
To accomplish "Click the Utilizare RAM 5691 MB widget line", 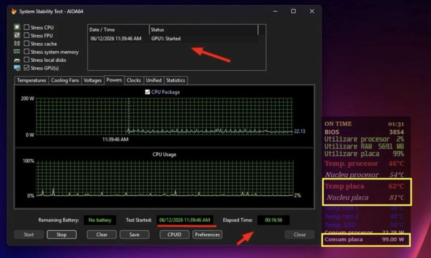I will click(364, 146).
